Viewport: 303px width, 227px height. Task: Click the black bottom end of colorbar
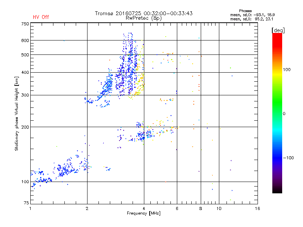point(277,190)
